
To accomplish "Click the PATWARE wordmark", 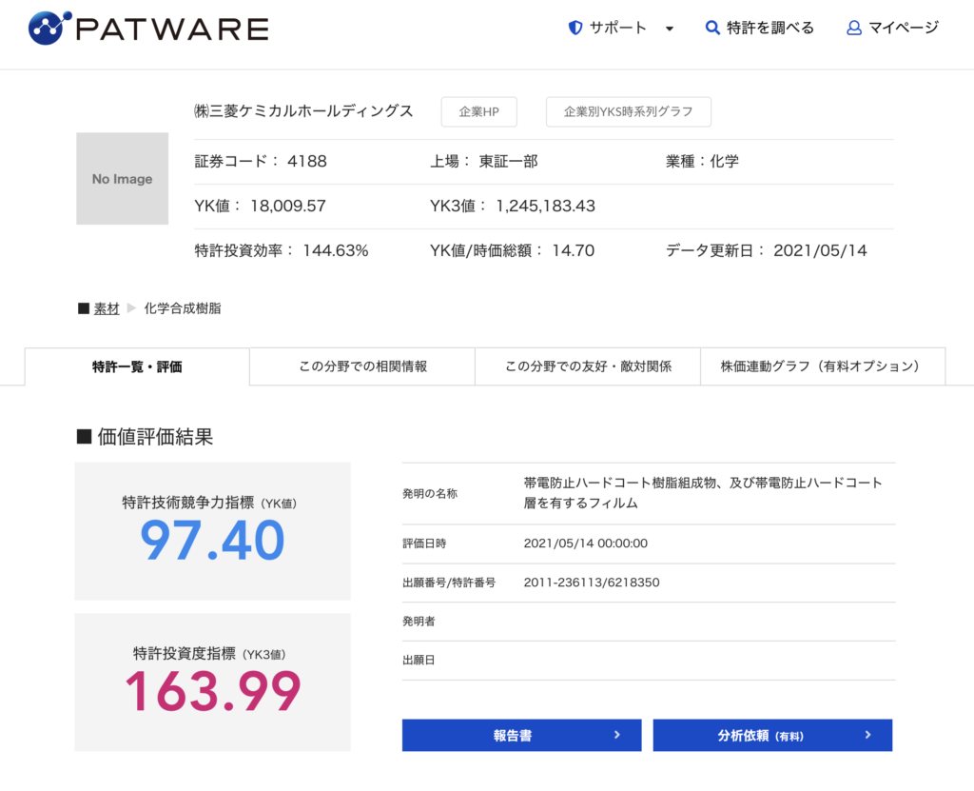I will 172,30.
